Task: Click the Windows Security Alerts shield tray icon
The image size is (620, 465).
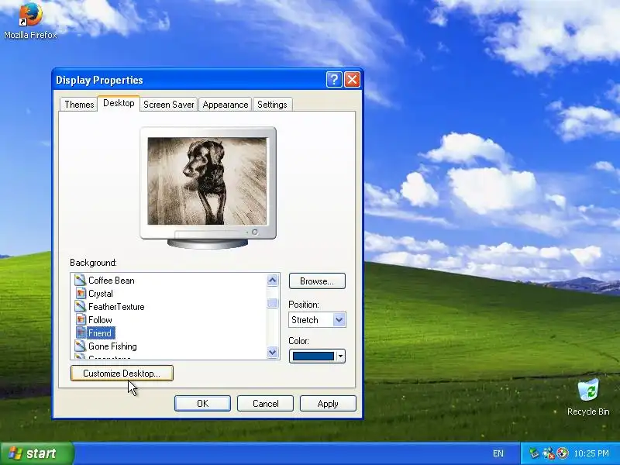Action: 563,453
